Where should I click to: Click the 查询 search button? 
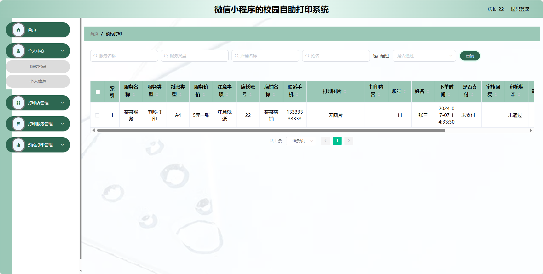coord(470,56)
